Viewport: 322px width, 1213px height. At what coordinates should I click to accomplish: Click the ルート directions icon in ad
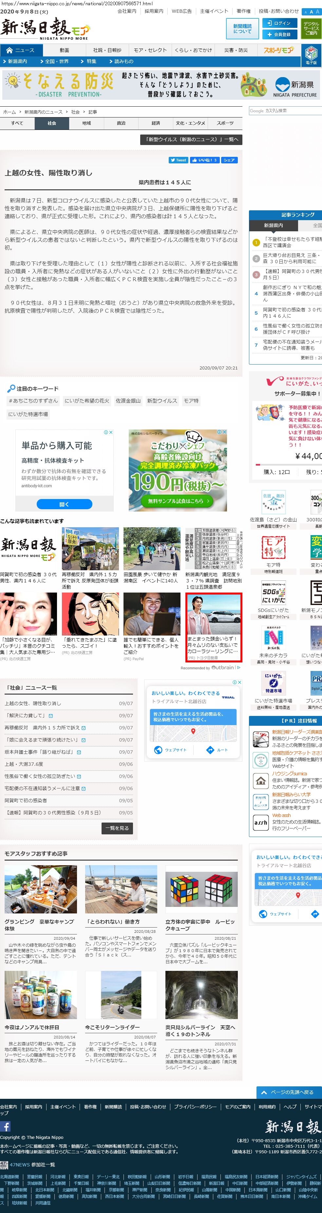click(218, 750)
